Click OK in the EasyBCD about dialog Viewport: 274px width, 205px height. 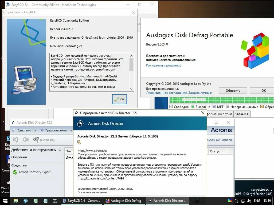point(120,99)
